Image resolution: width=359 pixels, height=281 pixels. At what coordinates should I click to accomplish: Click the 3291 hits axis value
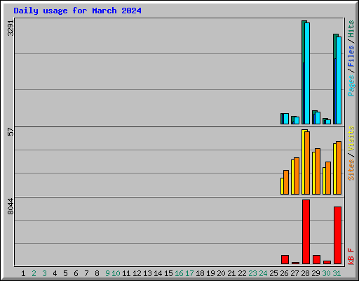[x=11, y=28]
